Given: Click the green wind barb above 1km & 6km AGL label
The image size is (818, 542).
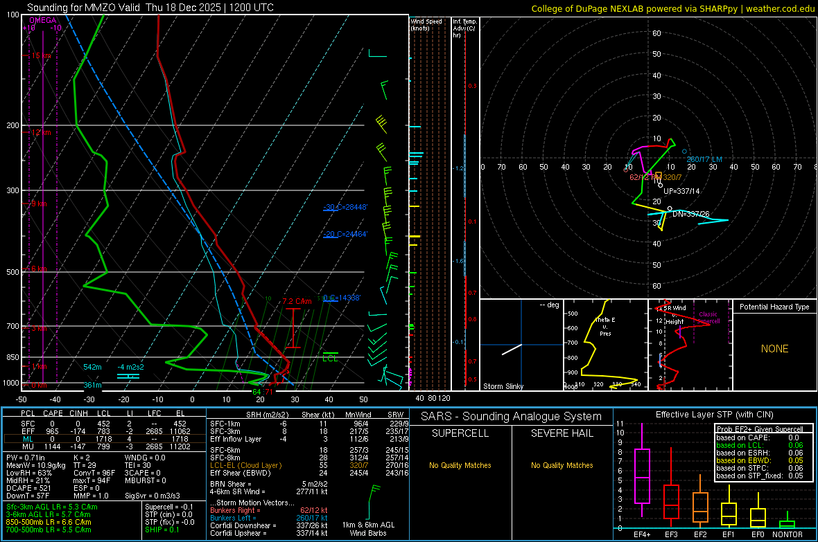Looking at the screenshot, I should click(373, 502).
